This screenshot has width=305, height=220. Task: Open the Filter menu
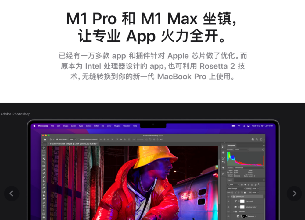coord(96,126)
